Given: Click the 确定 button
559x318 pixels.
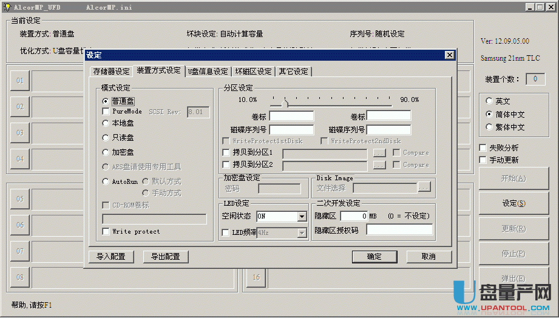Looking at the screenshot, I should click(374, 257).
